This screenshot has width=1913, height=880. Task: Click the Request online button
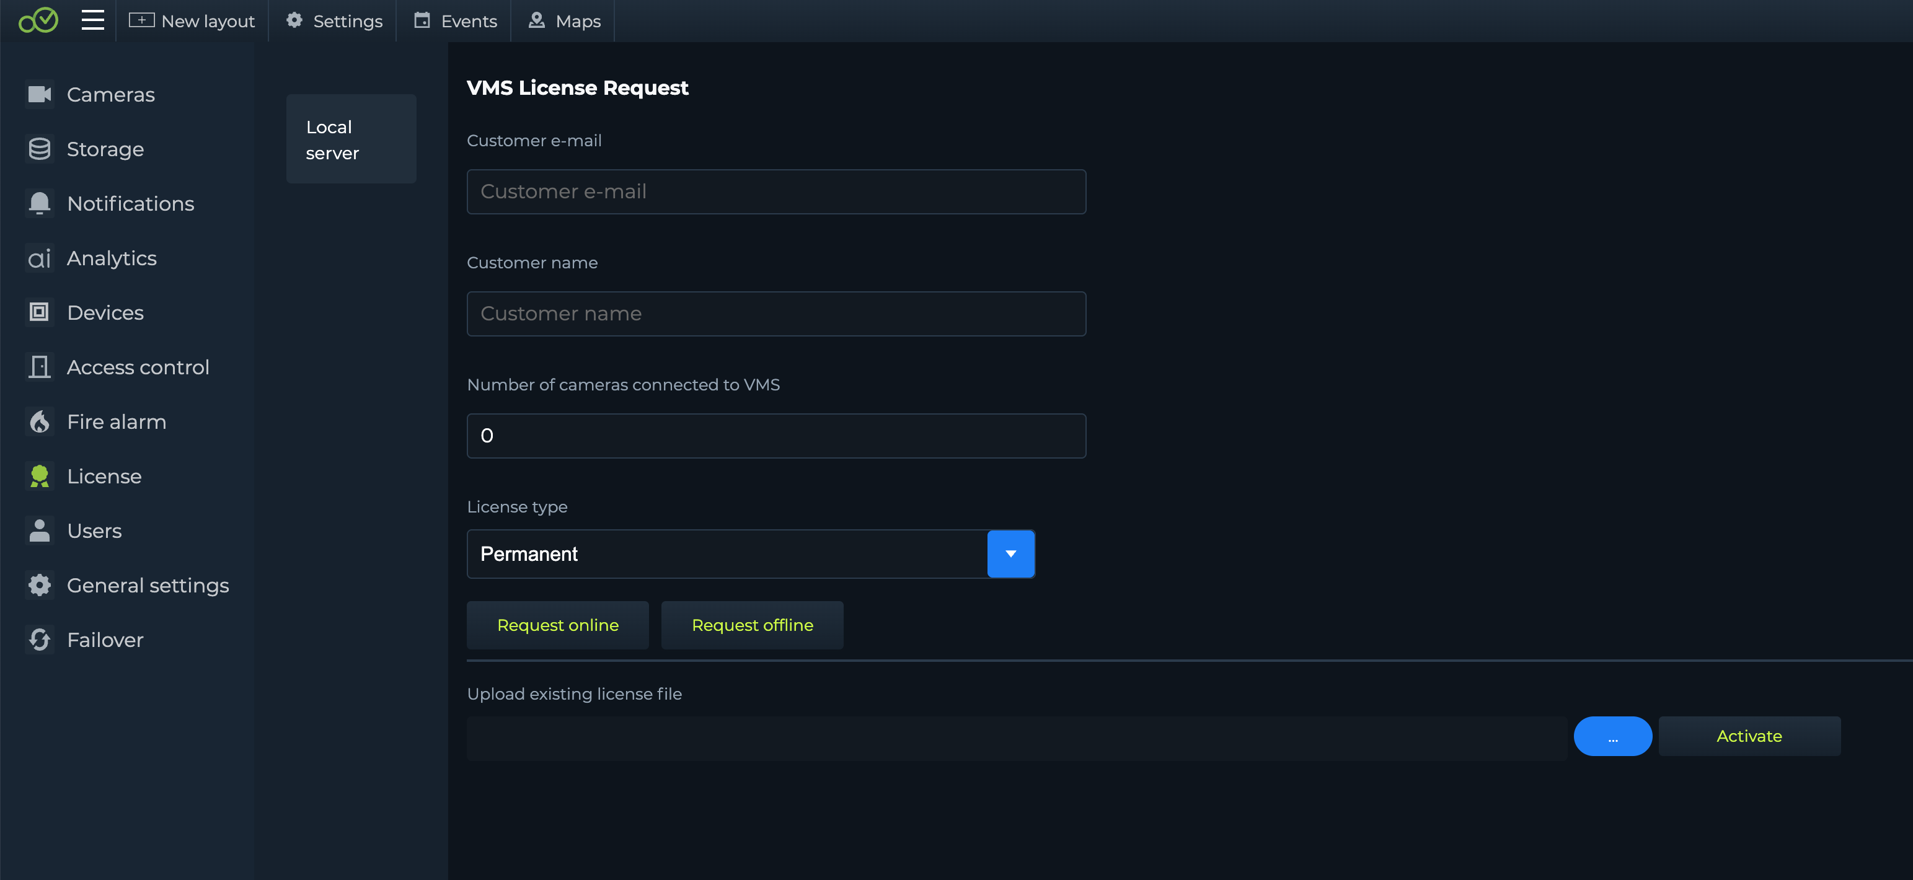[x=558, y=625]
